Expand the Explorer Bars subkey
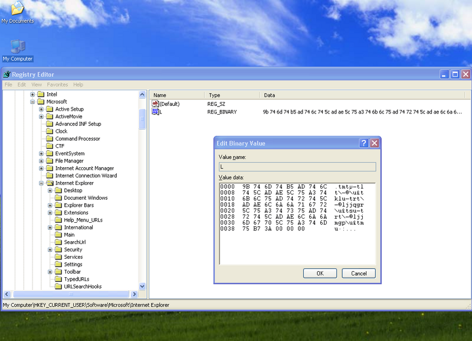 (x=50, y=205)
